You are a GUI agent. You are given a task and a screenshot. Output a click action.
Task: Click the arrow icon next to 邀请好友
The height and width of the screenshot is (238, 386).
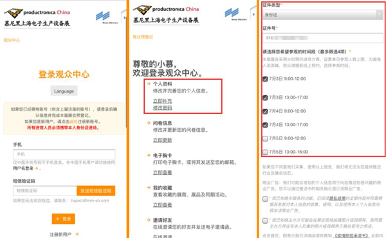pyautogui.click(x=149, y=220)
